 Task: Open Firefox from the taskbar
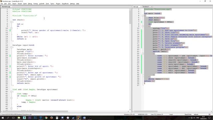click(52, 118)
